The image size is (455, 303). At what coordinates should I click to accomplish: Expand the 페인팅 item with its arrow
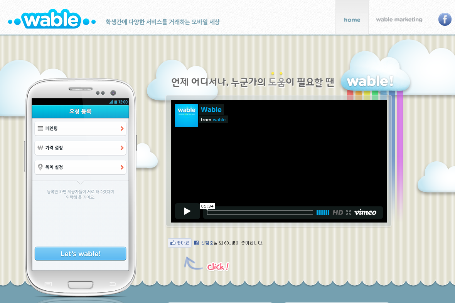click(123, 129)
